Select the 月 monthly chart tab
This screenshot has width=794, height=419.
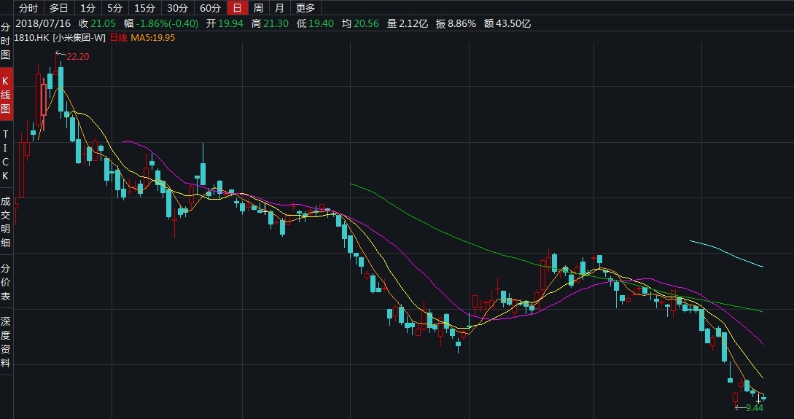[279, 8]
